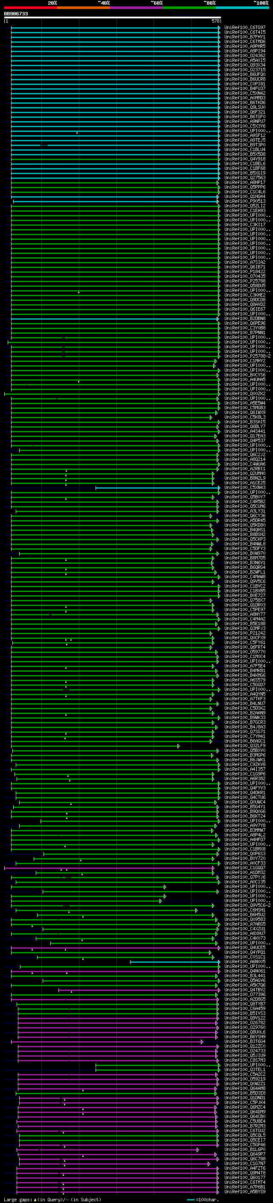Open hit UniRef100_A0MMD3
Viewport: 273px width, 1203px height.
(x=244, y=98)
